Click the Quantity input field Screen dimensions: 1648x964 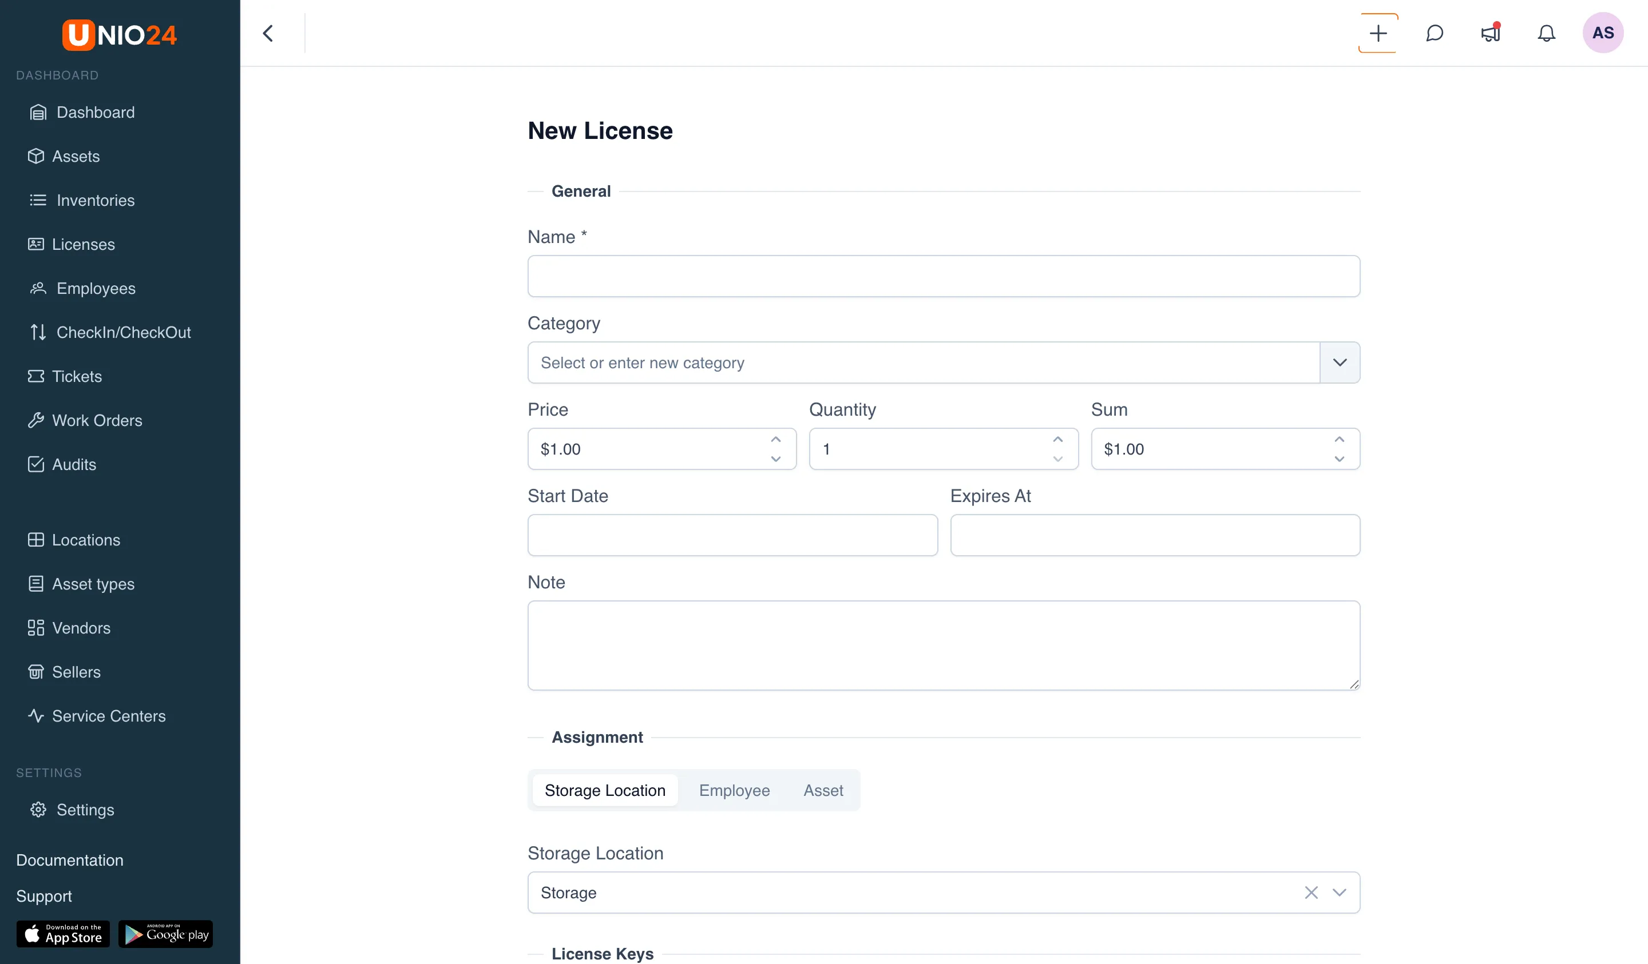point(943,449)
